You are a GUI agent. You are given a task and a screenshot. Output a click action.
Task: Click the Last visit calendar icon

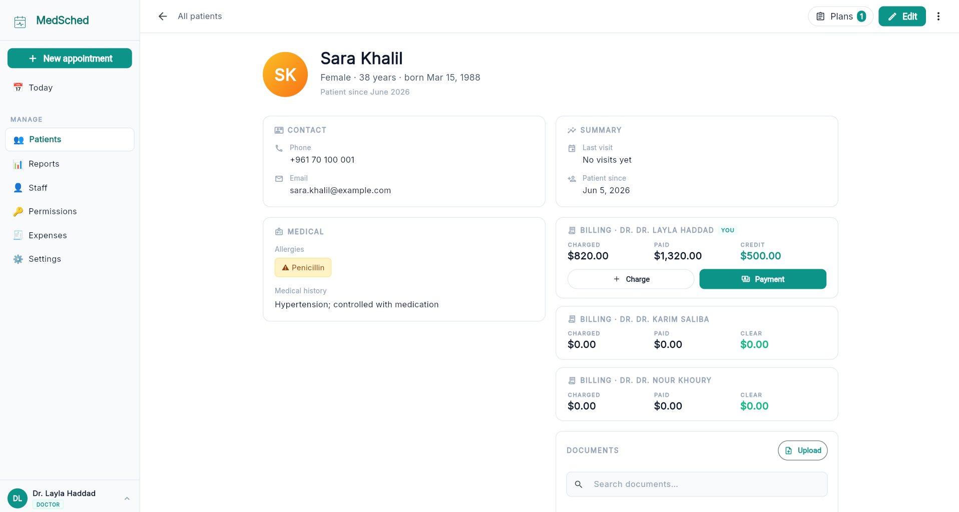(572, 148)
